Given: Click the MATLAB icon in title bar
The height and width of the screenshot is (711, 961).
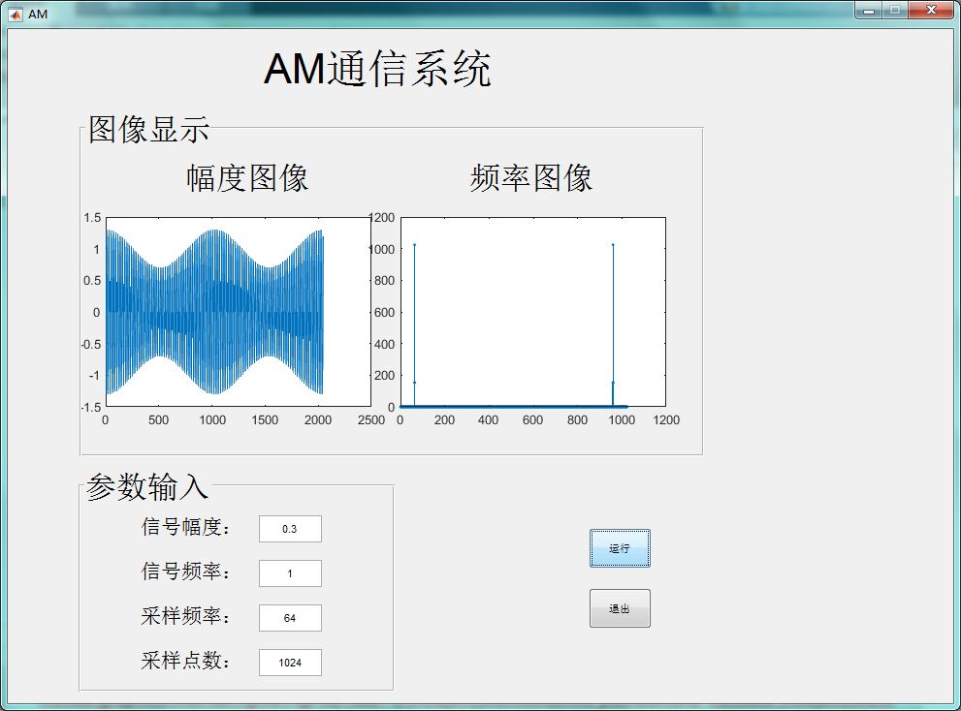Looking at the screenshot, I should point(16,15).
